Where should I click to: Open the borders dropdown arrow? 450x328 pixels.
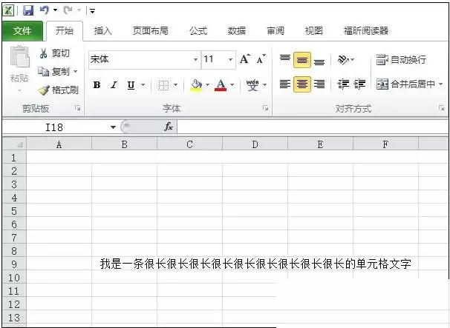point(175,85)
